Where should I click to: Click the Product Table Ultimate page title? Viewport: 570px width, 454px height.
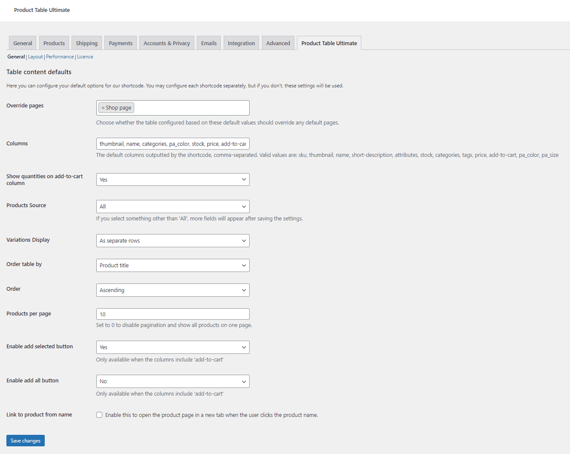[x=42, y=10]
